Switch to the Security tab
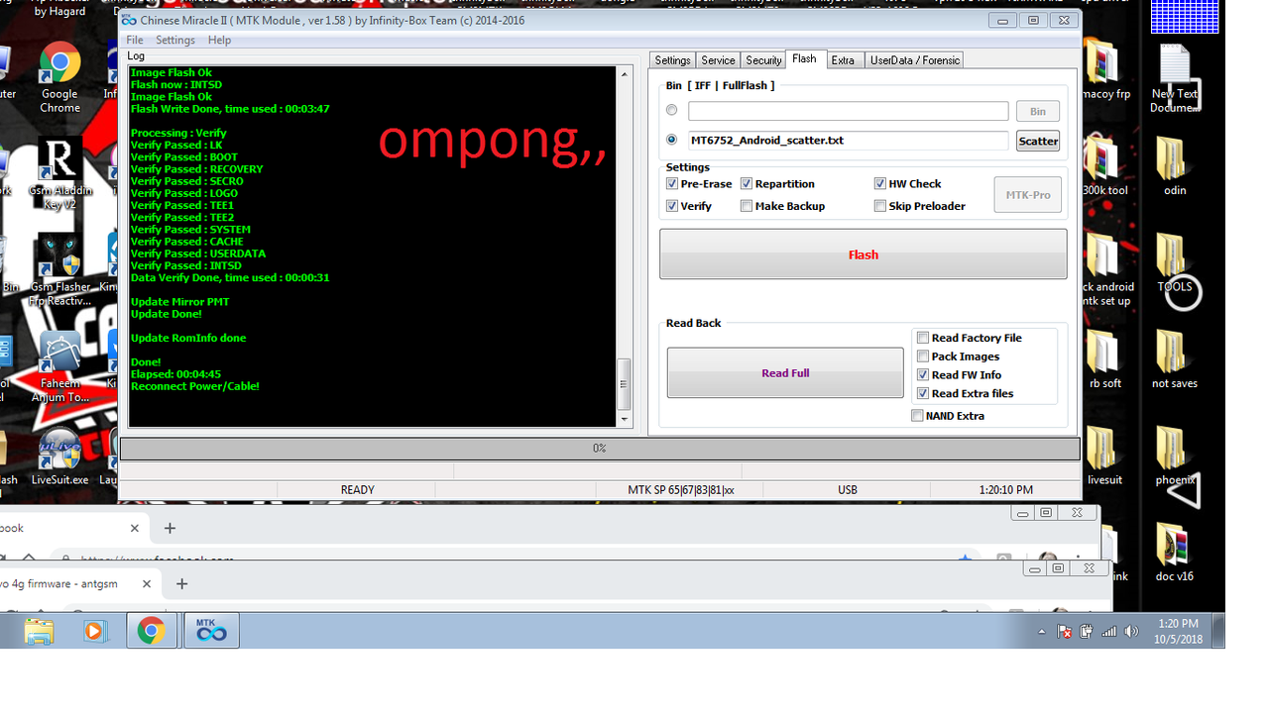The height and width of the screenshot is (713, 1269). point(763,60)
